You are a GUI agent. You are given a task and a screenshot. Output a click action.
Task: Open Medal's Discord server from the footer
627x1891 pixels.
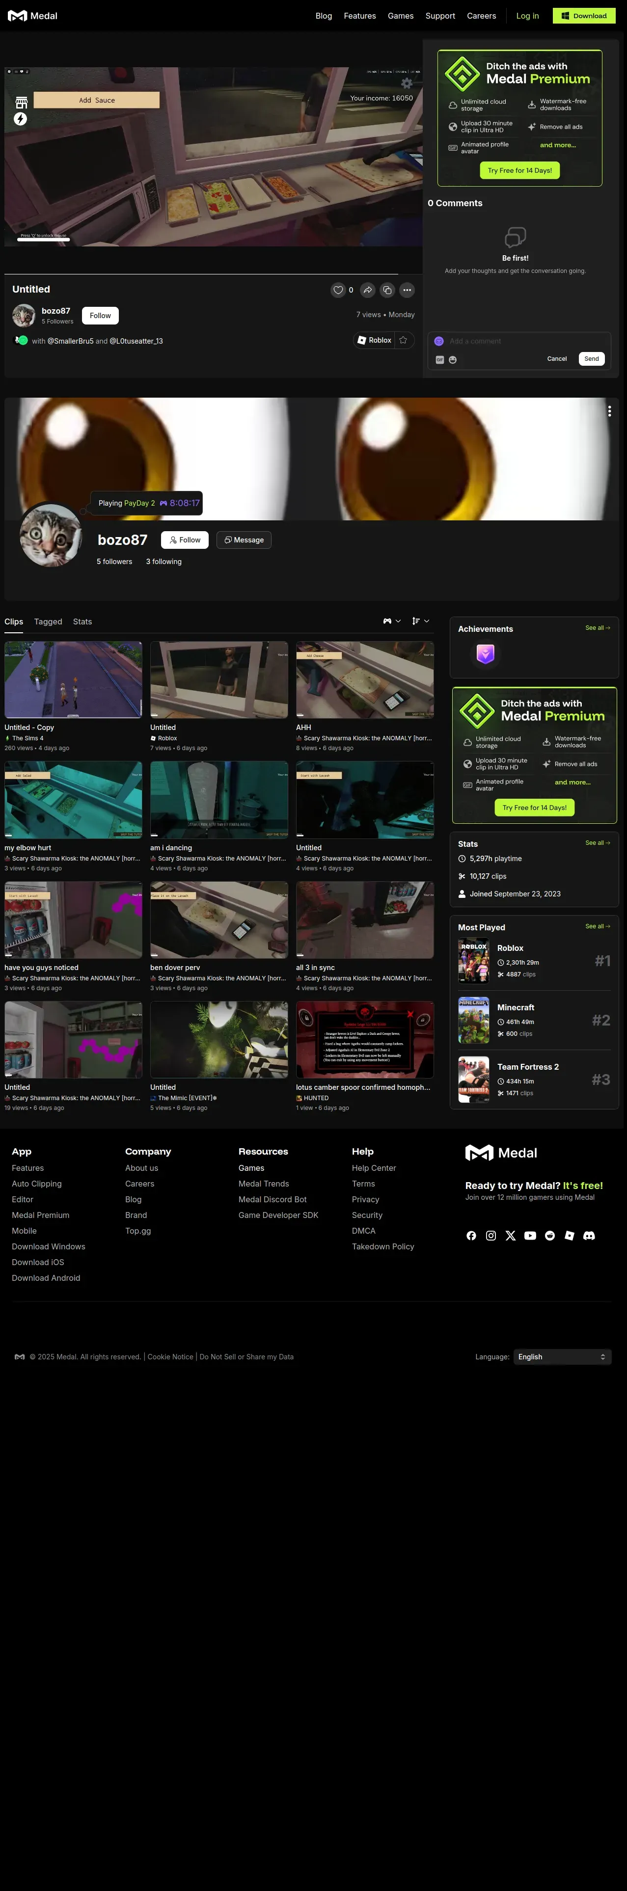tap(589, 1236)
